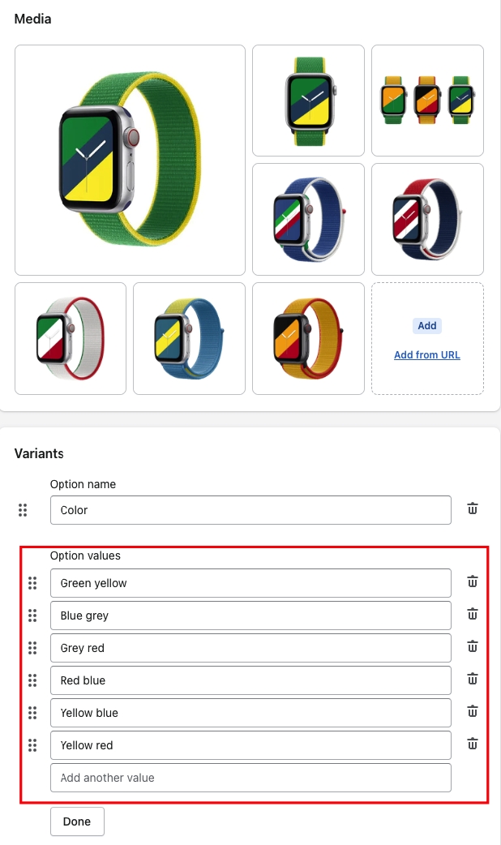
Task: Focus the Add another value field
Action: click(250, 778)
